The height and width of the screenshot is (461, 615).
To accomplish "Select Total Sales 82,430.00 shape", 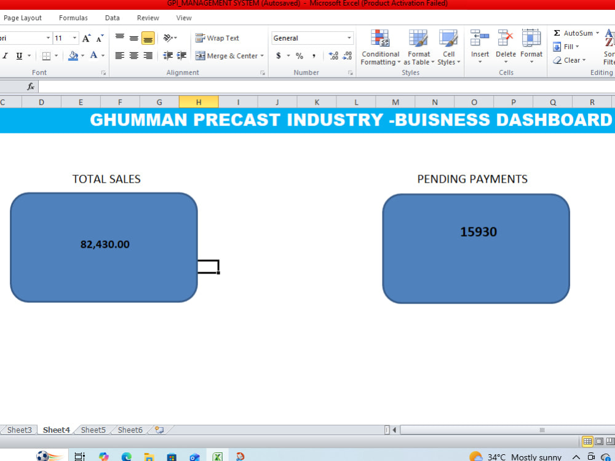I will pos(104,247).
